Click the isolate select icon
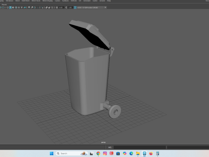This screenshot has width=209, height=157. coord(42,7)
